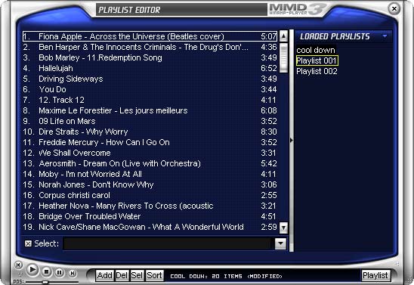Select track 'Fiona Apple - Across the Universe'
This screenshot has width=414, height=285.
tap(150, 36)
